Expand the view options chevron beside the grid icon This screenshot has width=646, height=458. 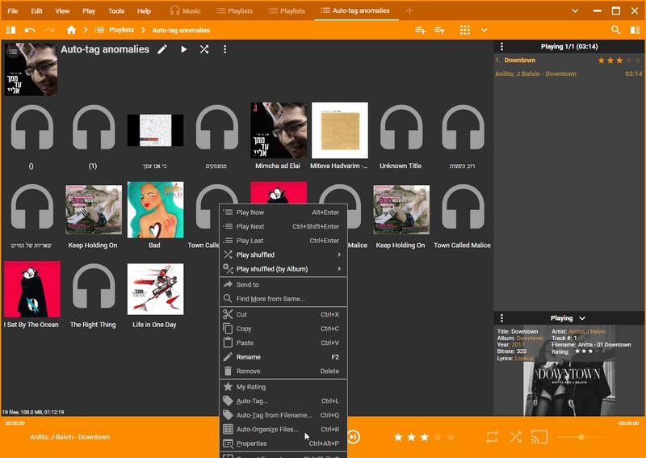click(x=484, y=30)
